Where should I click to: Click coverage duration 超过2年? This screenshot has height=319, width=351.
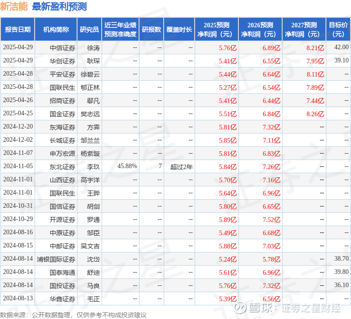[x=181, y=167]
